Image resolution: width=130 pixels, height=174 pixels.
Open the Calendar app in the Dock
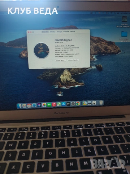[29, 105]
